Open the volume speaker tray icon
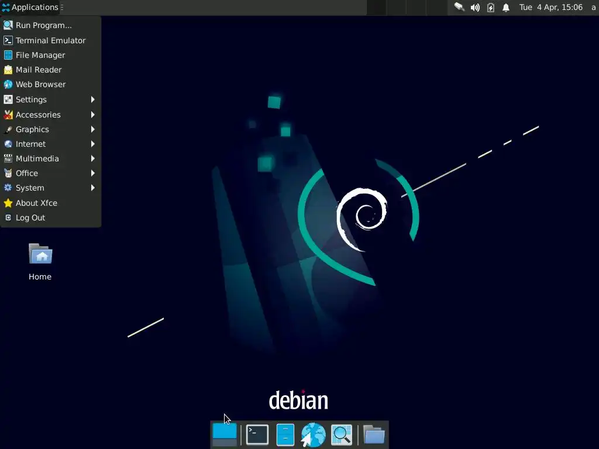599x449 pixels. point(475,7)
